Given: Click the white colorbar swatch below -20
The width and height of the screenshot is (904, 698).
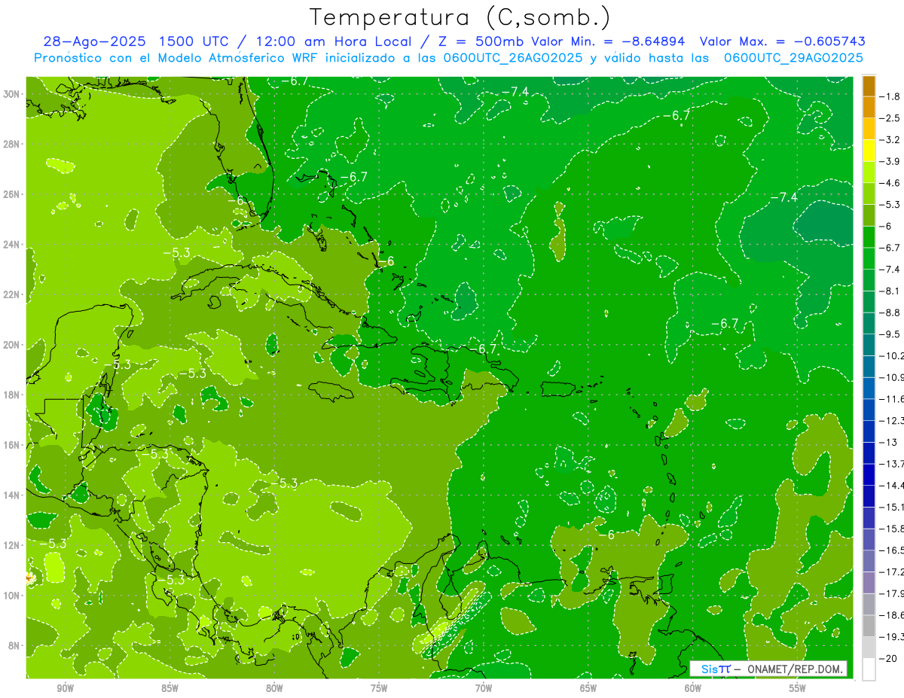Looking at the screenshot, I should point(869,669).
